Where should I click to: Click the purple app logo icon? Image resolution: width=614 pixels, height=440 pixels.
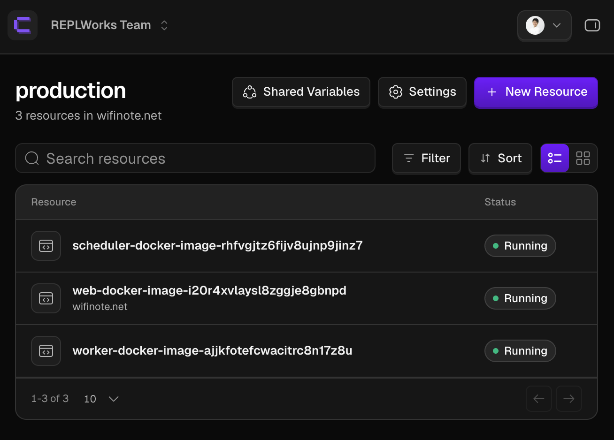(23, 25)
